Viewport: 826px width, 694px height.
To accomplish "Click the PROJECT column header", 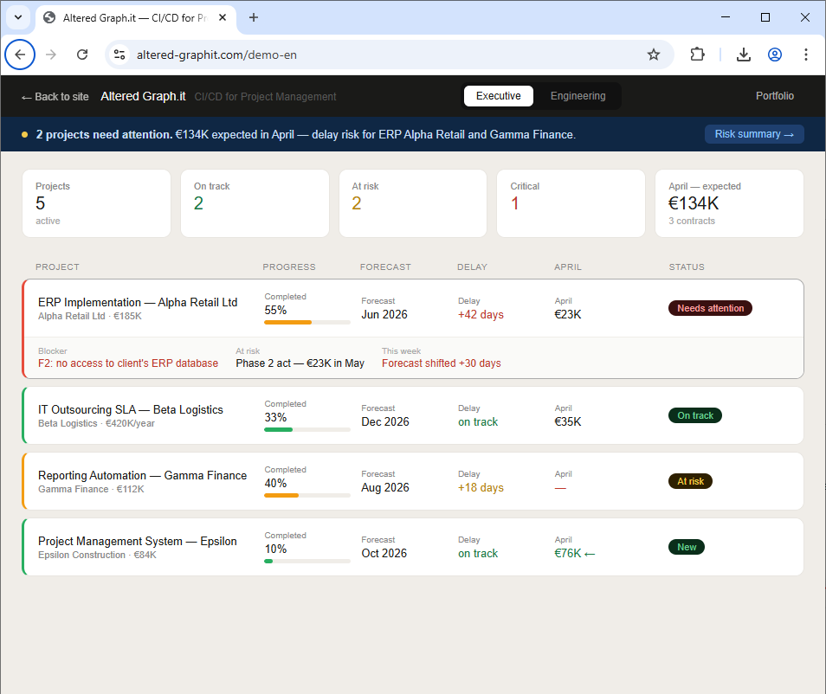I will point(57,267).
